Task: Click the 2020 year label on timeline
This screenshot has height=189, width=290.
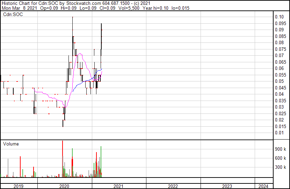Action: point(64,186)
